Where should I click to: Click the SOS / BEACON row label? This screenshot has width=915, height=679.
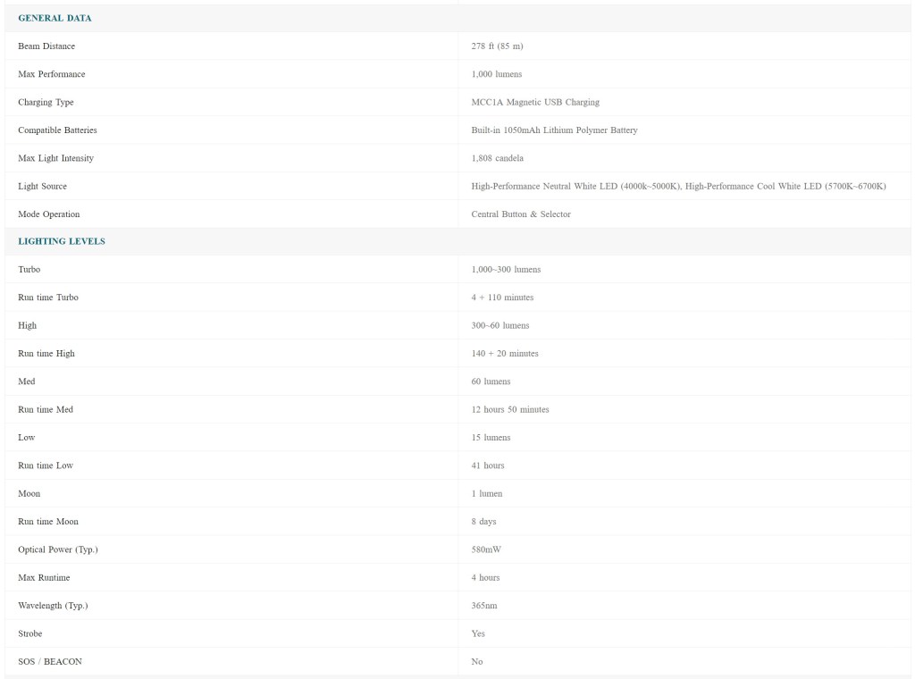(50, 662)
